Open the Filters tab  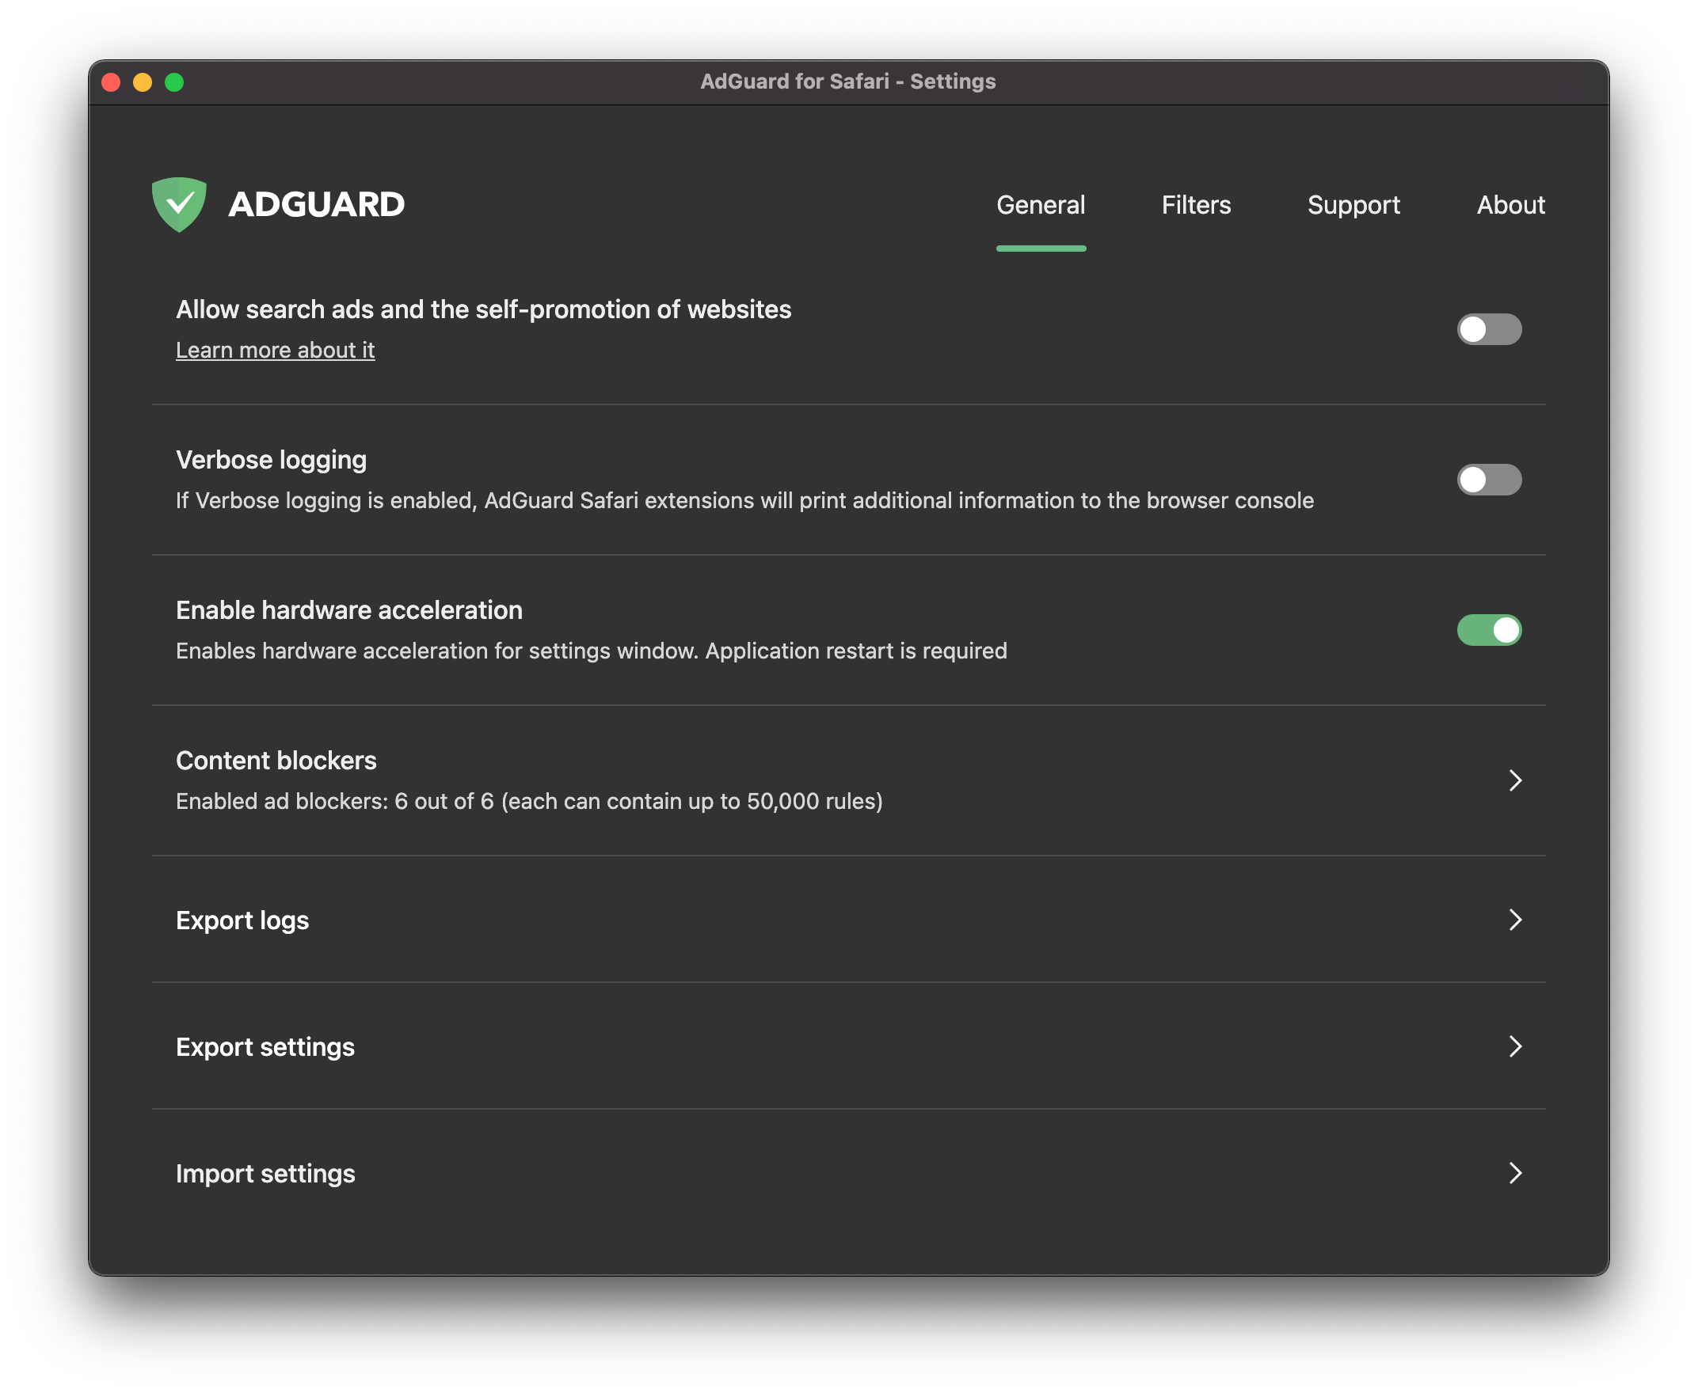[x=1195, y=206]
